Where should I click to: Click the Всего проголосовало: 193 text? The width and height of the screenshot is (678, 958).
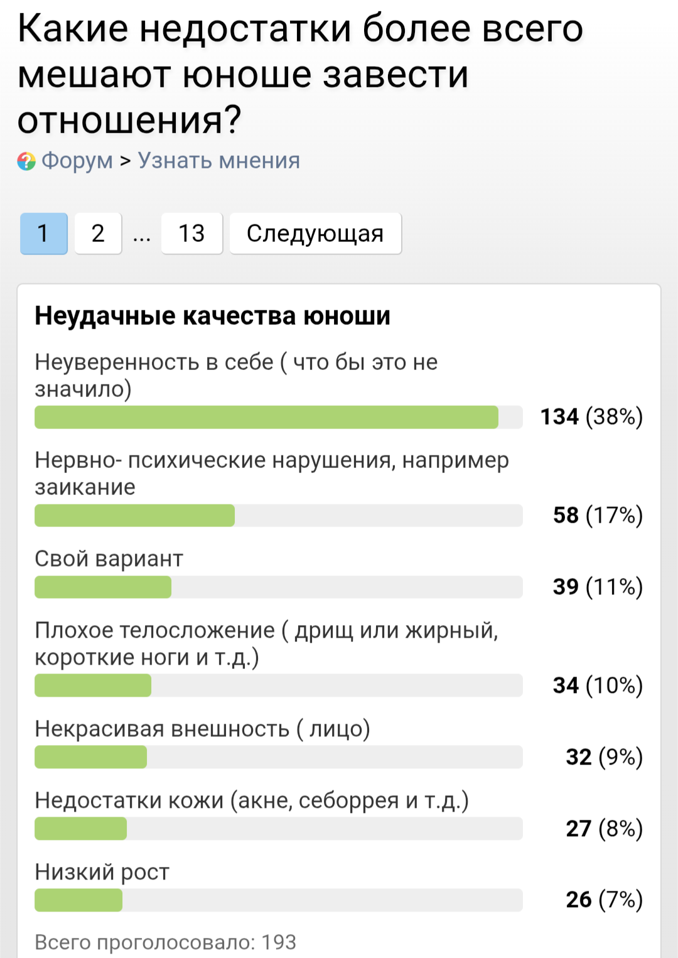pos(165,942)
